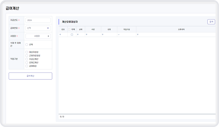Open the 작업구분 filter dropdown in grid
Screen dimensions: 219x127
click(x=119, y=35)
